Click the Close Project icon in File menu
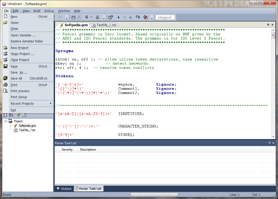This screenshot has height=199, width=278. tap(6, 60)
